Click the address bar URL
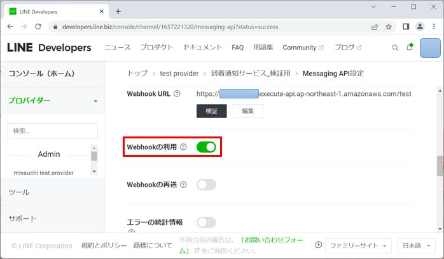Viewport: 444px width, 259px height. [170, 27]
